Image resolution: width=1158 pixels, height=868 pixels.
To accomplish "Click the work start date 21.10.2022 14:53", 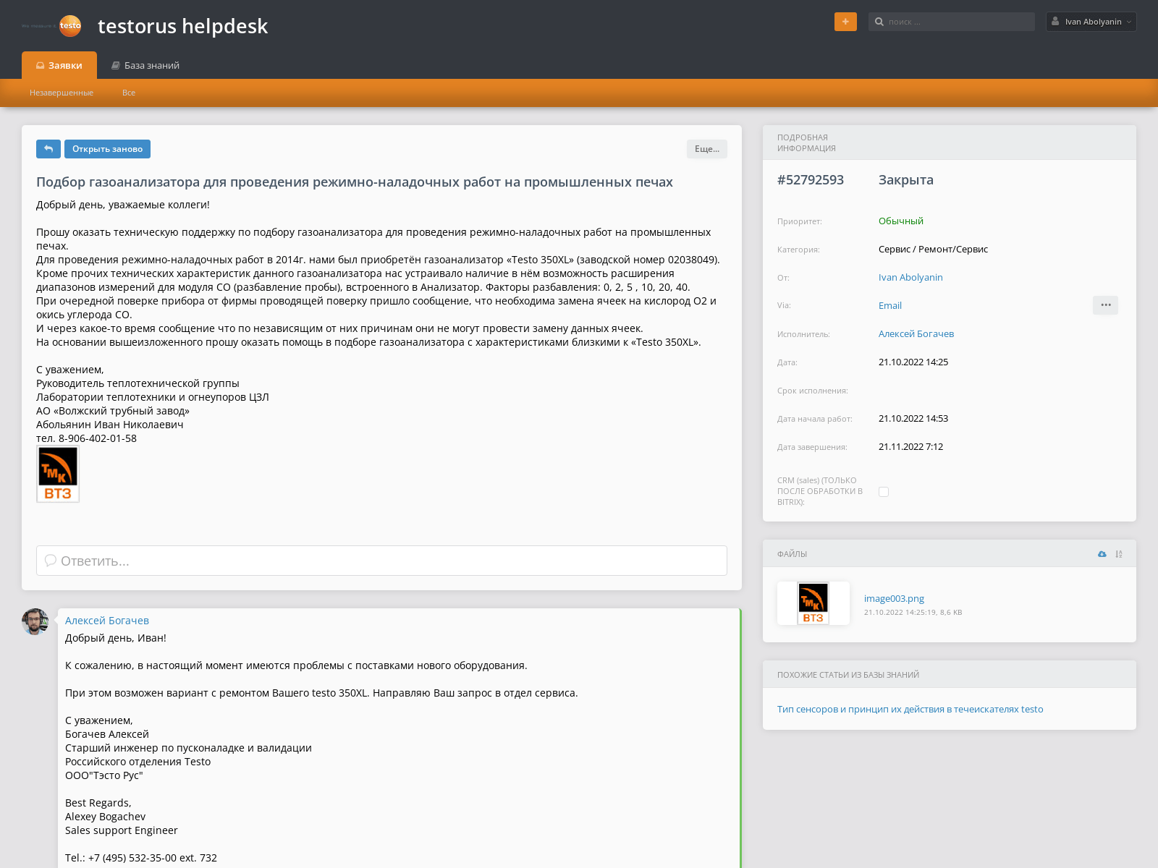I will (x=913, y=418).
